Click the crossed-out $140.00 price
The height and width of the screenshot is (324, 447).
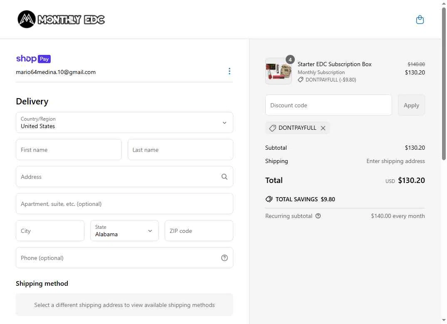coord(416,64)
